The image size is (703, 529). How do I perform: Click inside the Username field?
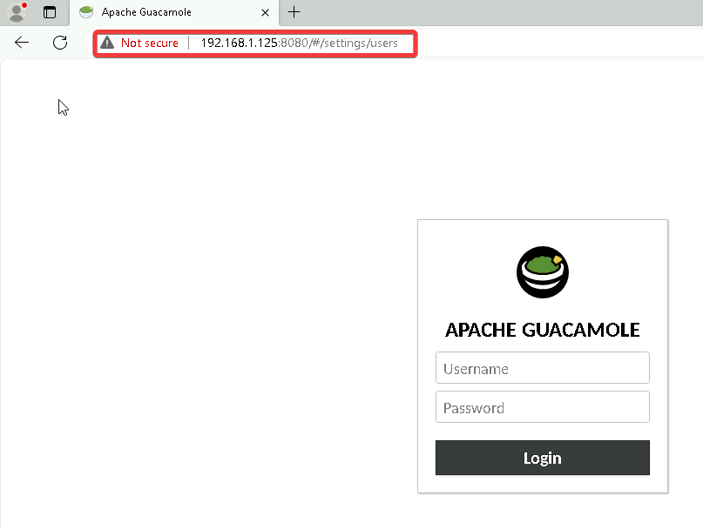(x=542, y=367)
